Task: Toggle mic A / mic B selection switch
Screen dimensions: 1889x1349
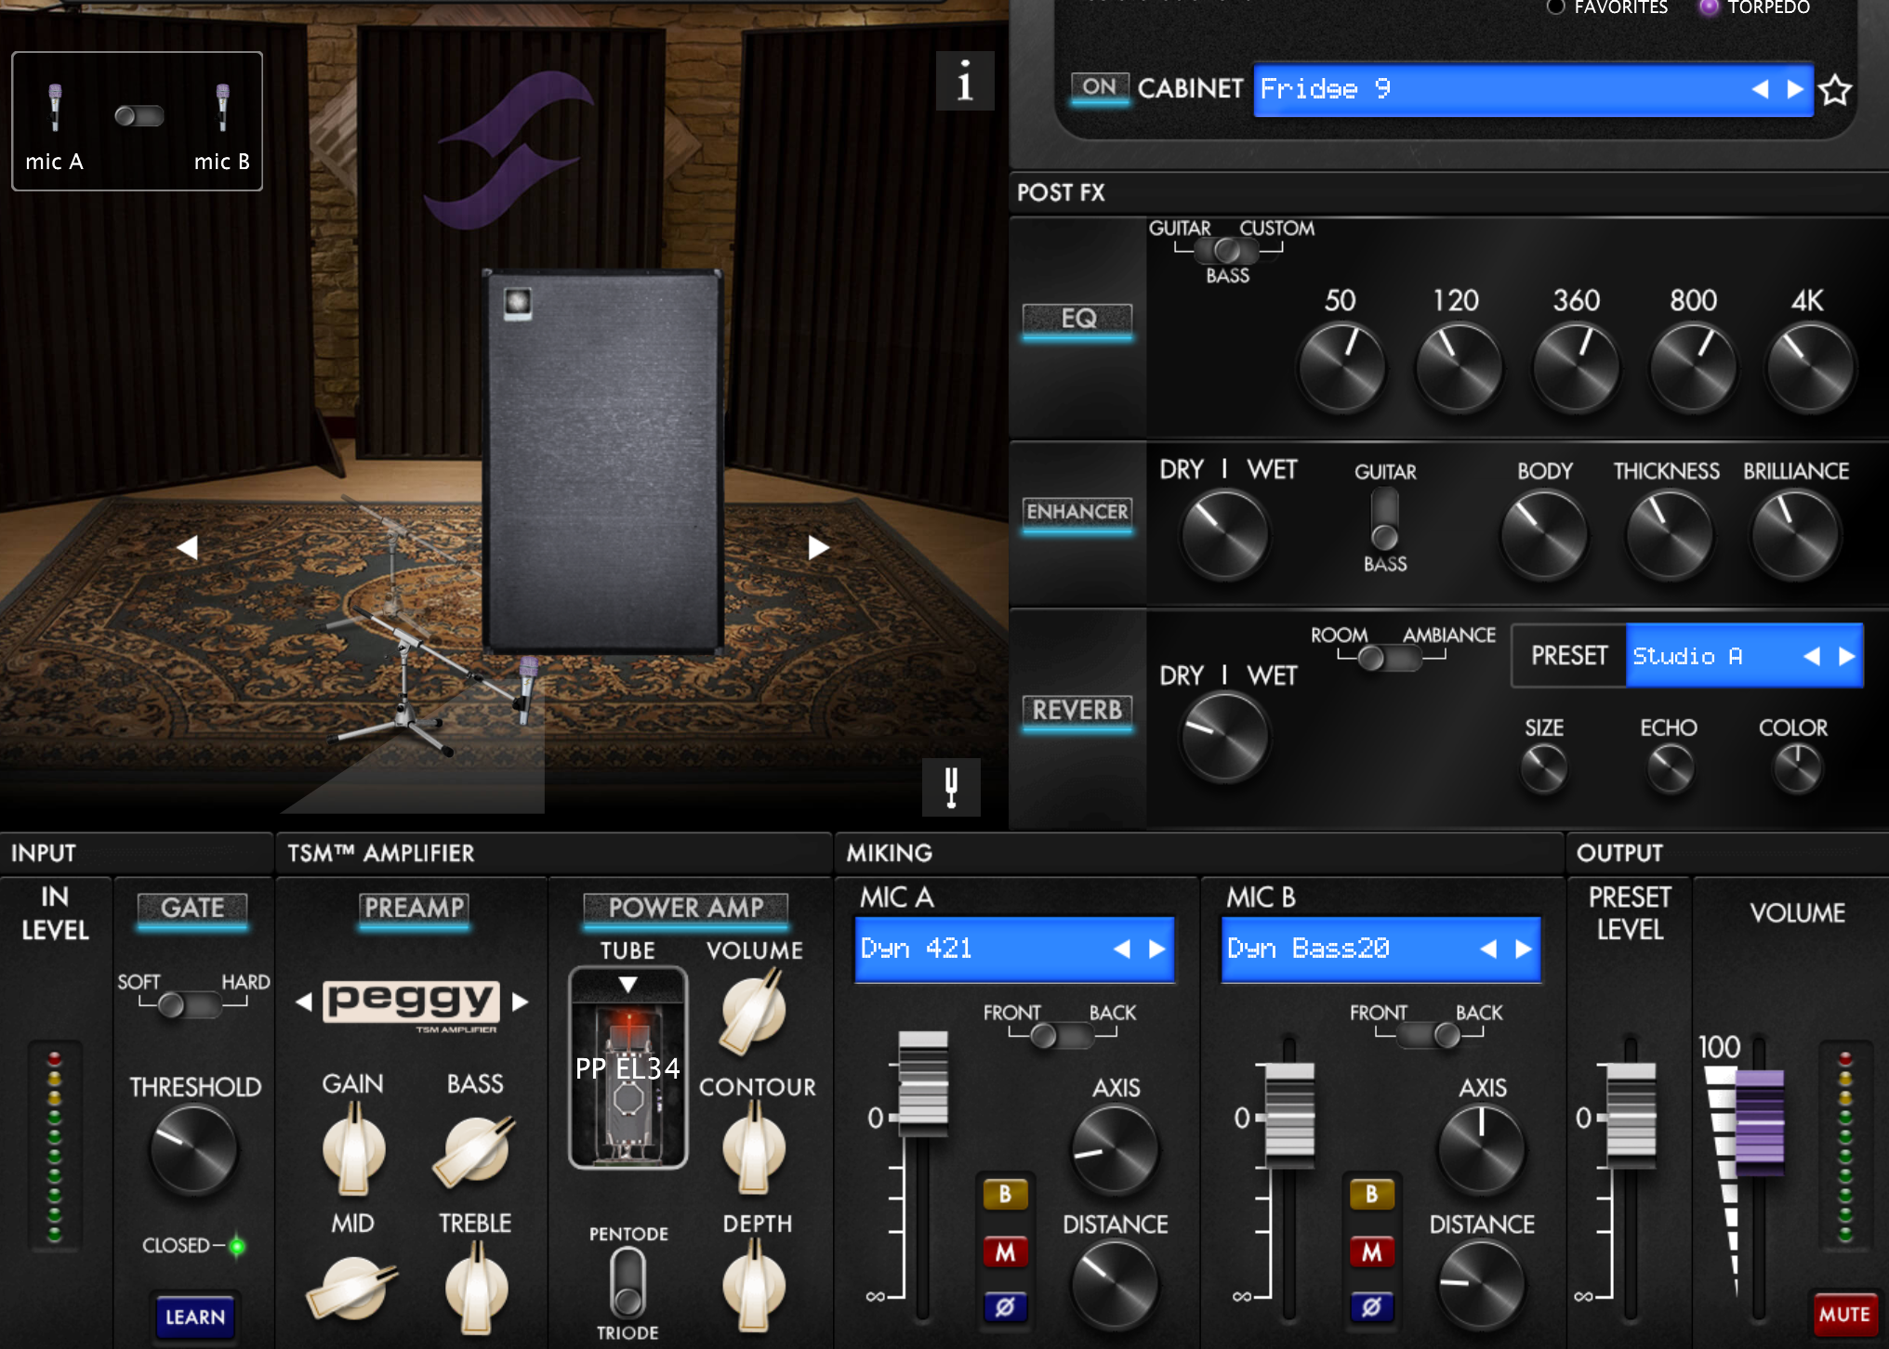Action: tap(139, 116)
